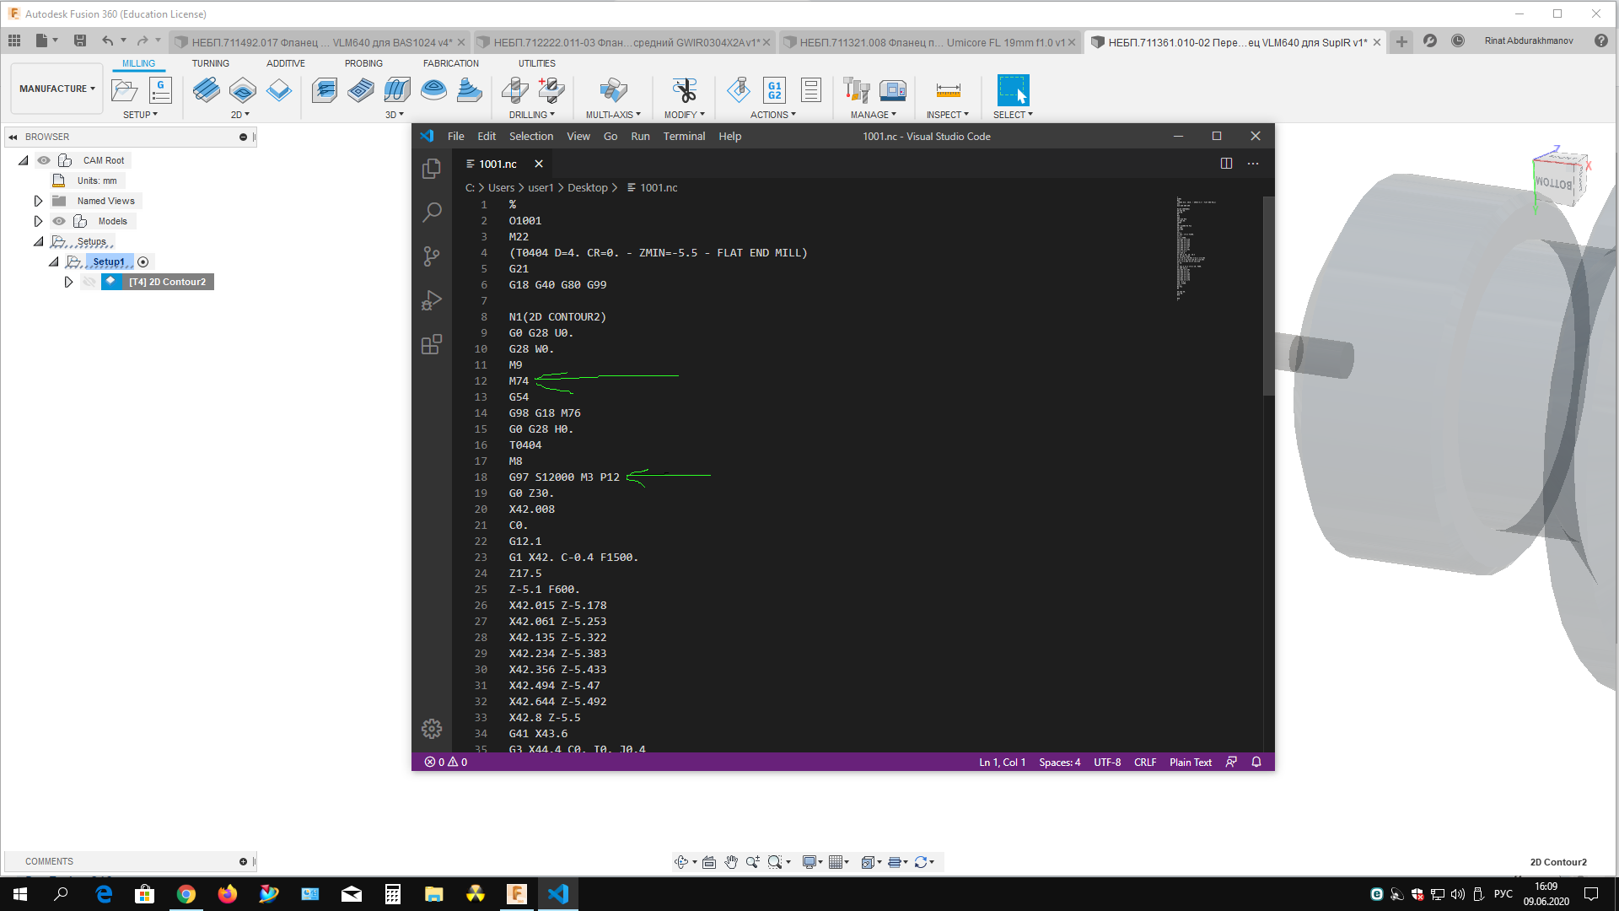Toggle visibility eye of CAM Root

[x=44, y=160]
